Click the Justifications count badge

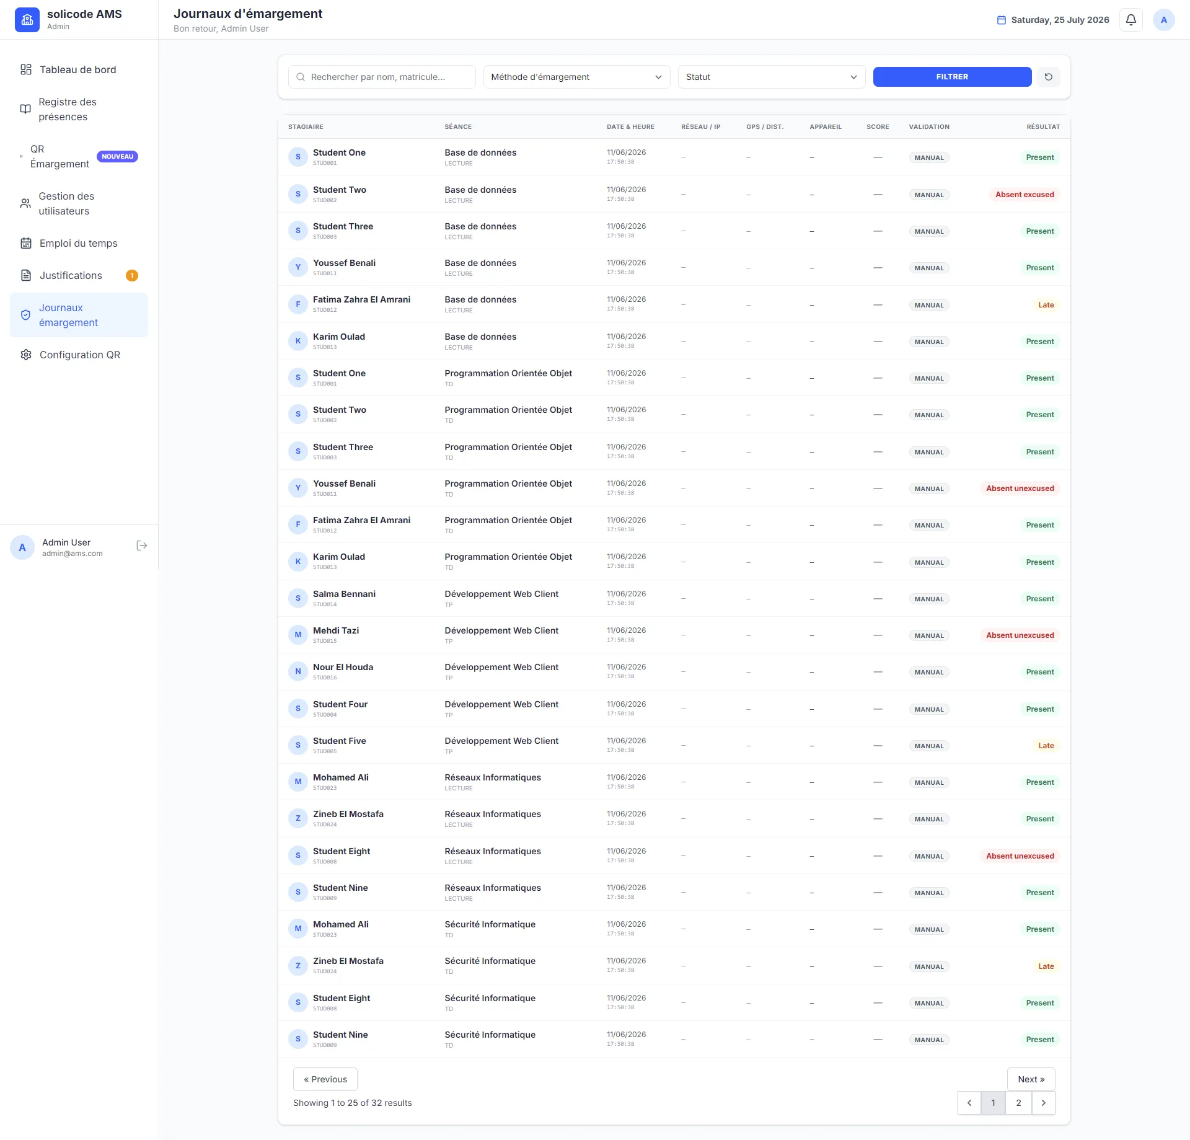132,275
